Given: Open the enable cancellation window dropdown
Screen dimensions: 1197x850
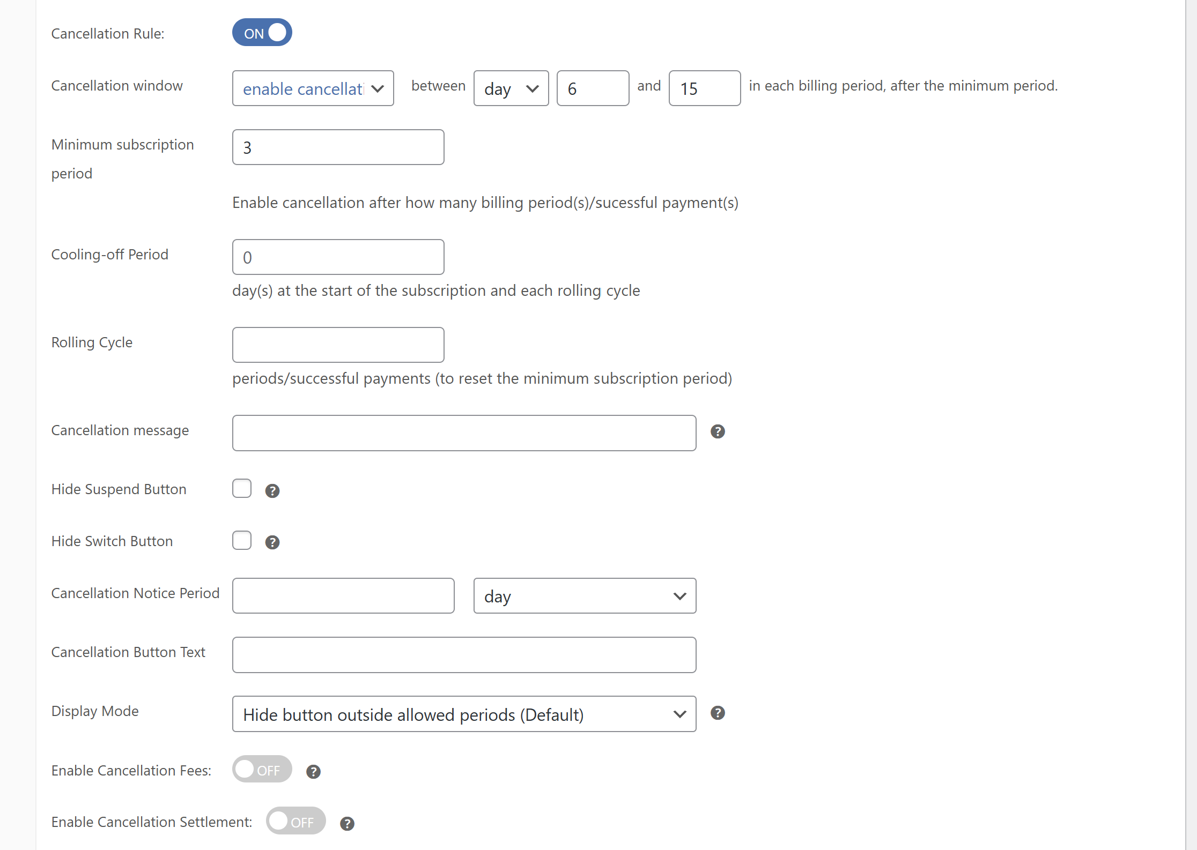Looking at the screenshot, I should (313, 88).
